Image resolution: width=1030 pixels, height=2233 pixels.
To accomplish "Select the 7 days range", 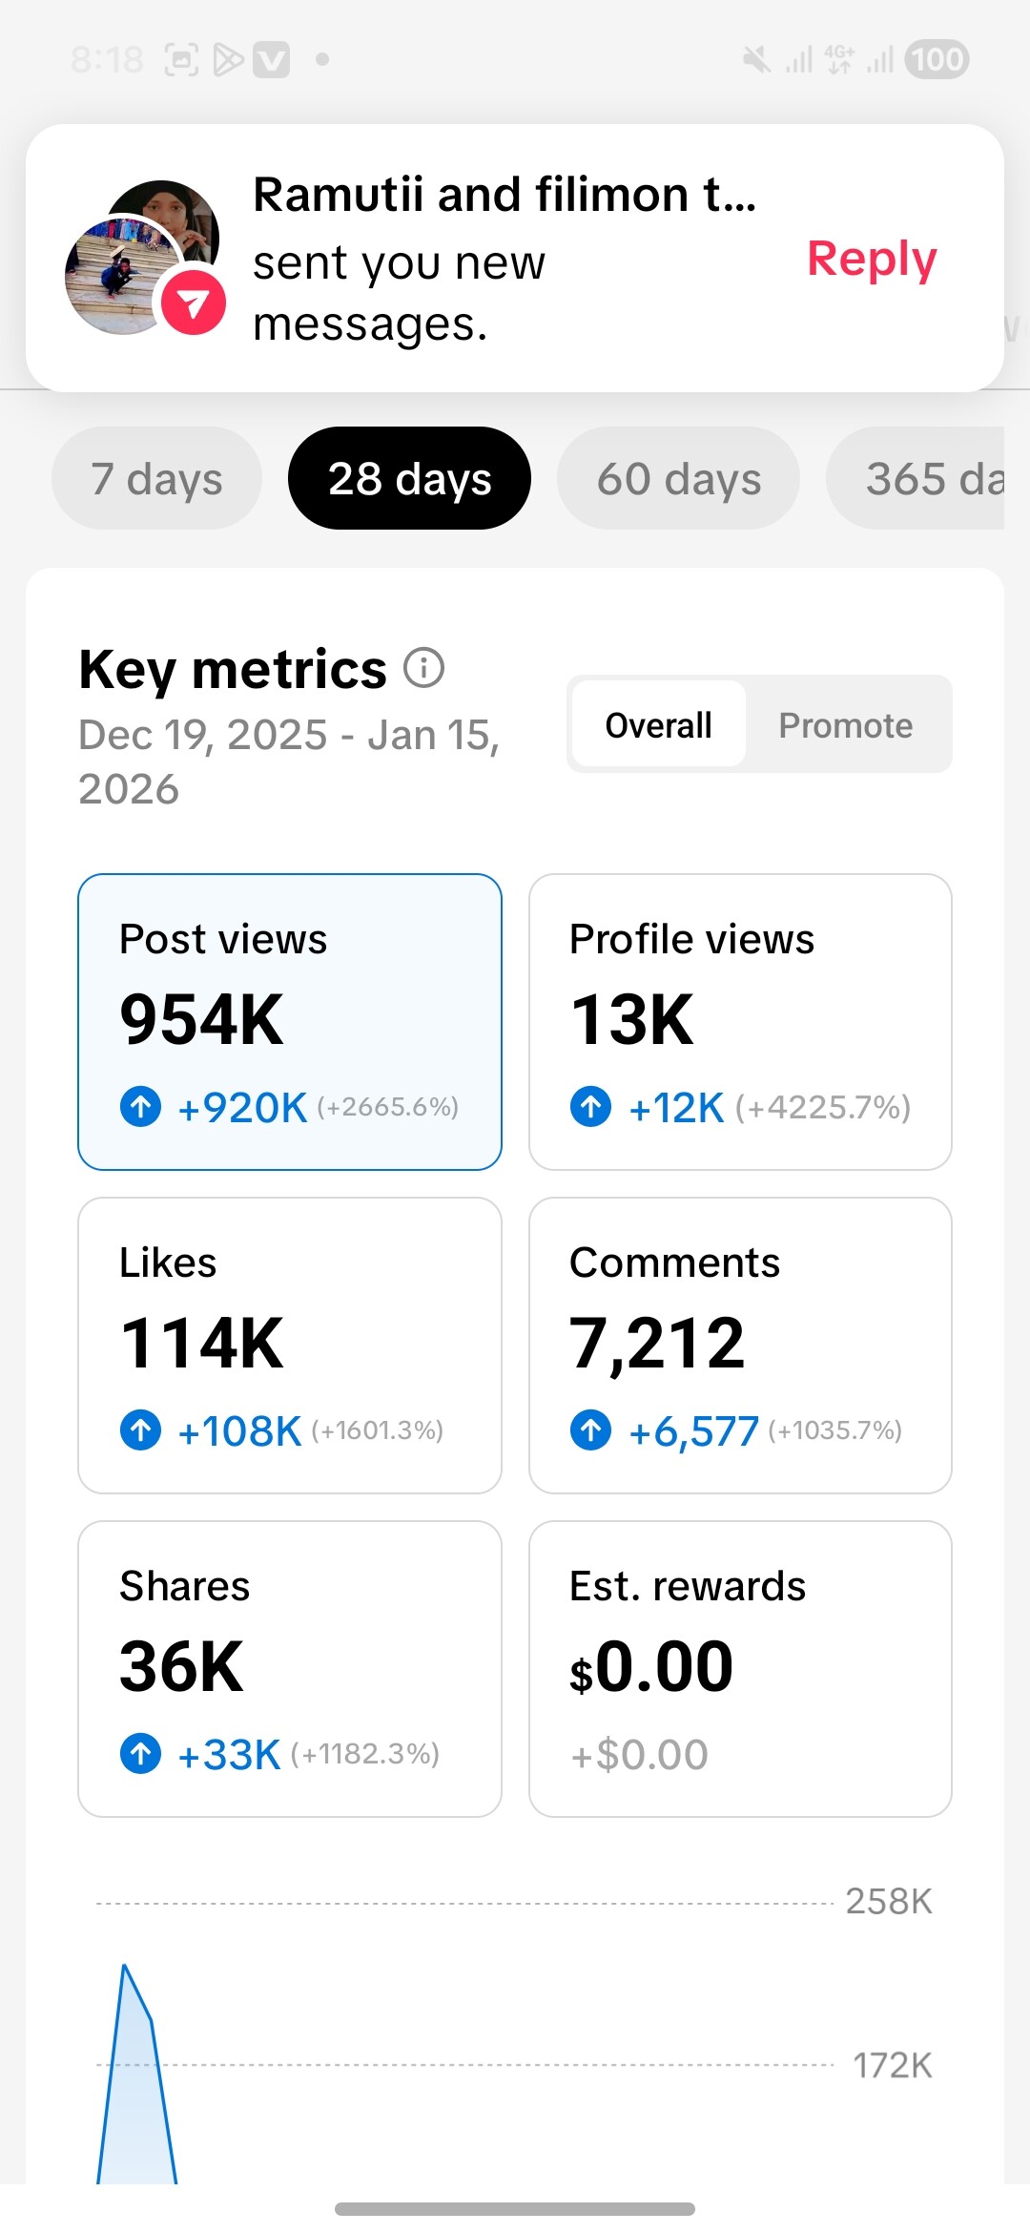I will [x=156, y=478].
